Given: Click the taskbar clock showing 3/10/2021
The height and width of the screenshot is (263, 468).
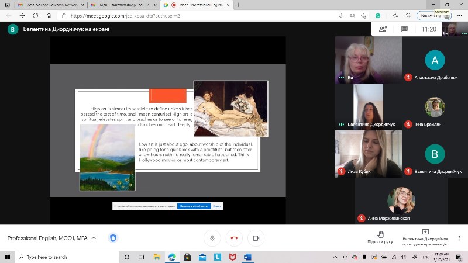Looking at the screenshot, I should (442, 257).
